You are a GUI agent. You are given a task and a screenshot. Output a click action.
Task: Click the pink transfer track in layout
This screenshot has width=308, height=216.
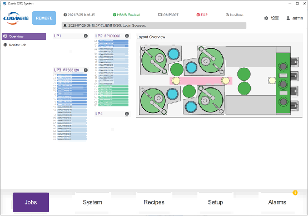201,81
